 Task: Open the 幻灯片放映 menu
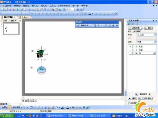[64, 6]
